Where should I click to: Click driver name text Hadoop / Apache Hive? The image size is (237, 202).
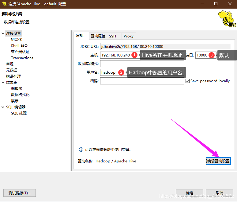(116, 161)
